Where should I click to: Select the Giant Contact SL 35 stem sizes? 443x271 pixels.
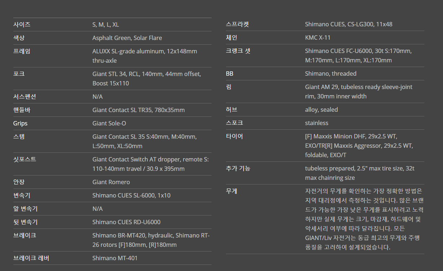tap(145, 141)
